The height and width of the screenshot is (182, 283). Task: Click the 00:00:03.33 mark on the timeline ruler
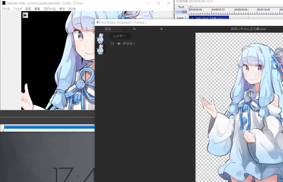218,9
